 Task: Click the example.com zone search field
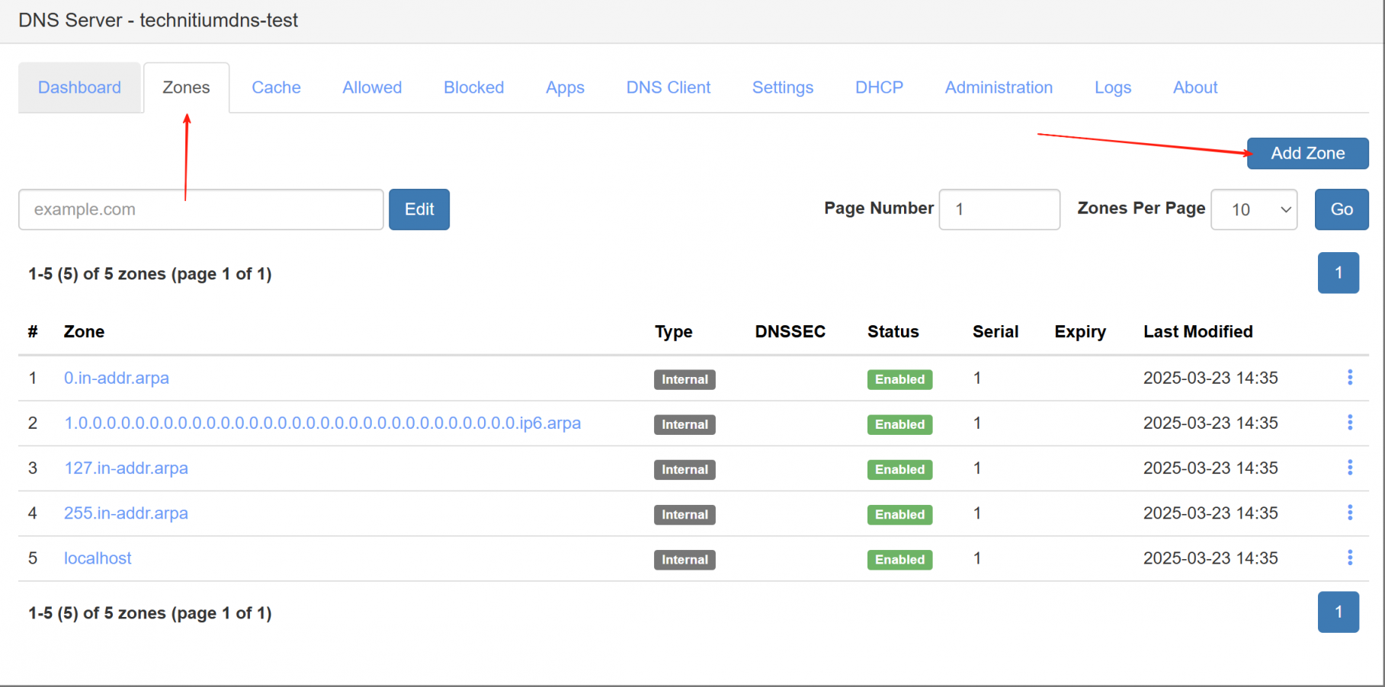[200, 209]
